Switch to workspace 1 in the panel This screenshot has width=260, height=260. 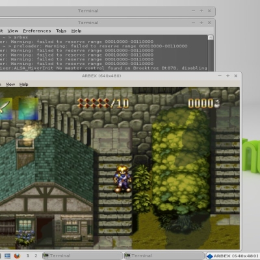pyautogui.click(x=28, y=255)
